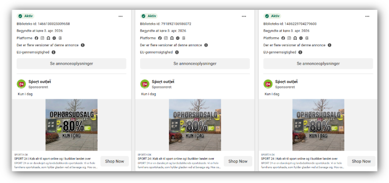Image resolution: width=389 pixels, height=183 pixels.
Task: Open three-dot menu on ad 1436… (right card)
Action: 367,16
